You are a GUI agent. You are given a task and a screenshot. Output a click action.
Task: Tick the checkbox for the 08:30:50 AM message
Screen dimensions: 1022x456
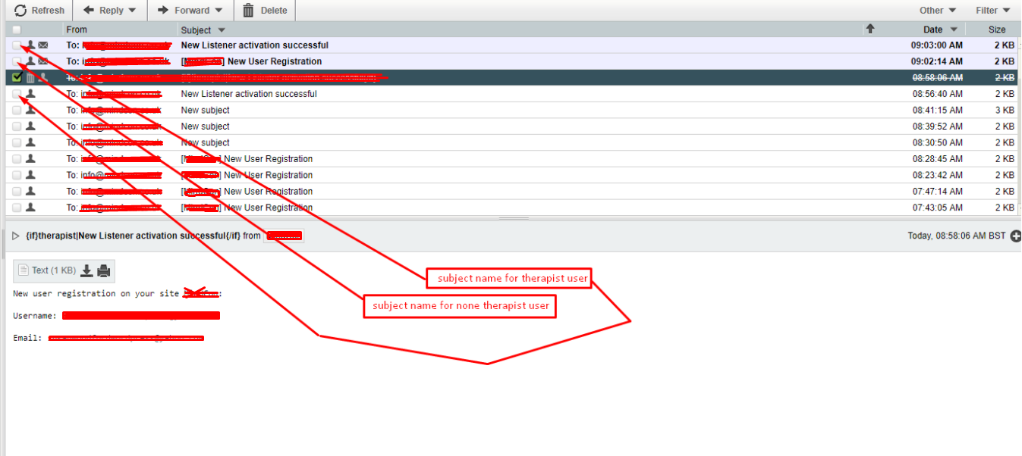[x=17, y=142]
